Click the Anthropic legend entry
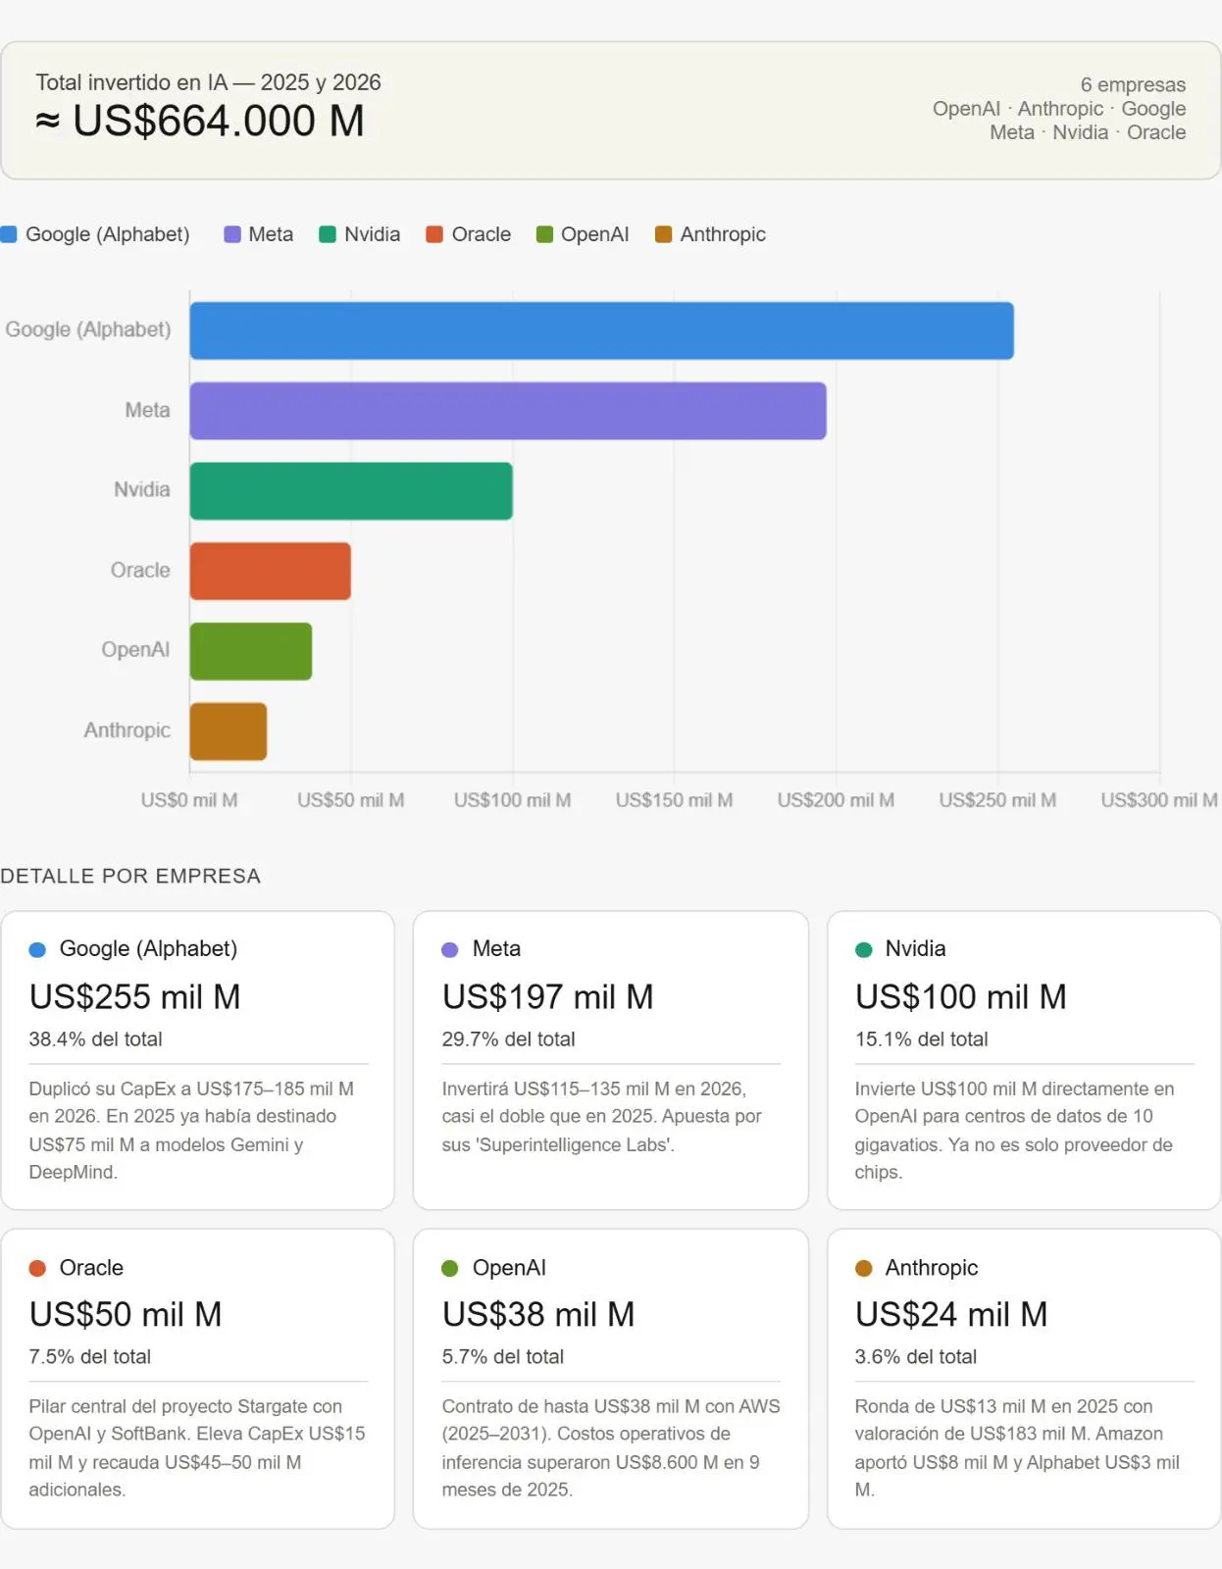The height and width of the screenshot is (1569, 1222). click(710, 234)
